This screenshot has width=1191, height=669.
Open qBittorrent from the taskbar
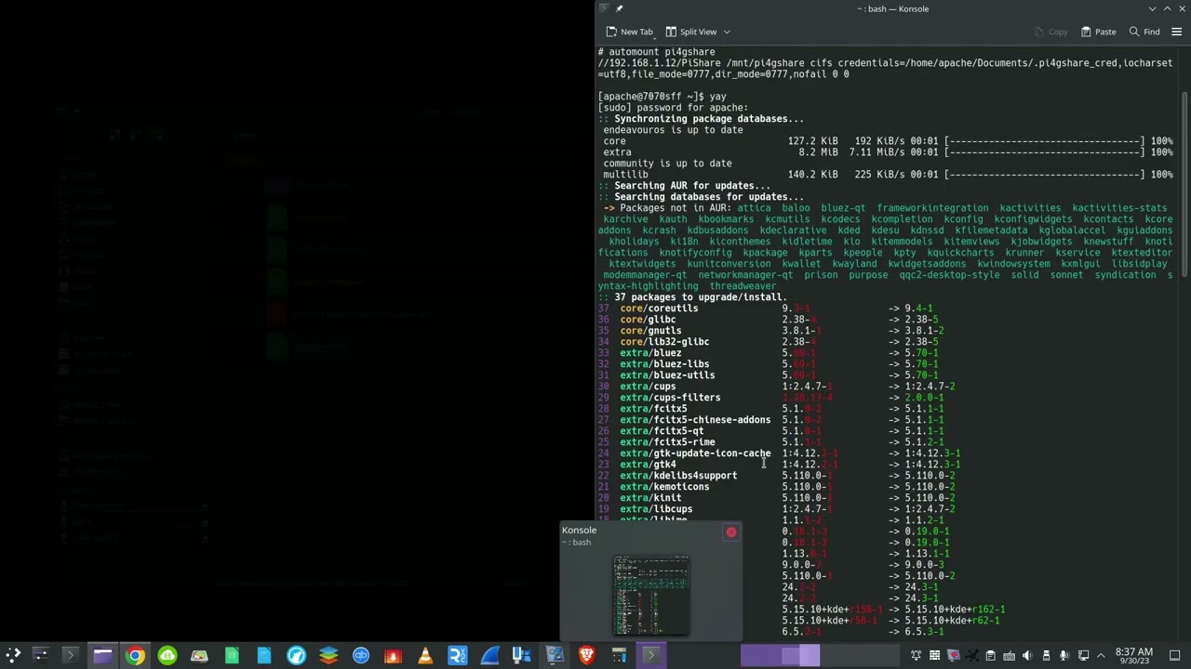pyautogui.click(x=361, y=655)
